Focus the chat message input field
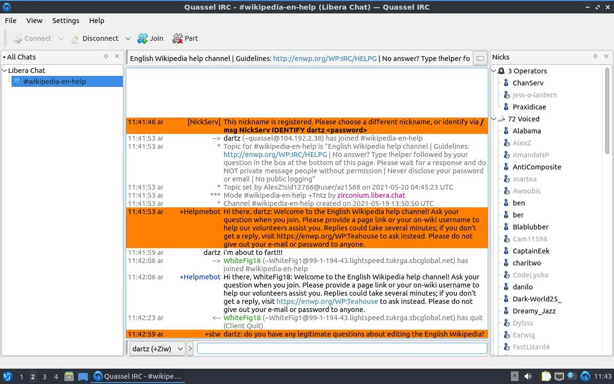Viewport: 614px width, 384px height. coord(342,348)
